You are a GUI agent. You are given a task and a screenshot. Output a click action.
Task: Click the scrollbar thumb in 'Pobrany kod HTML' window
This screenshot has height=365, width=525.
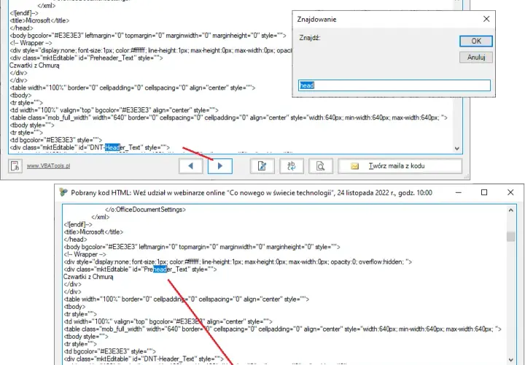click(510, 237)
